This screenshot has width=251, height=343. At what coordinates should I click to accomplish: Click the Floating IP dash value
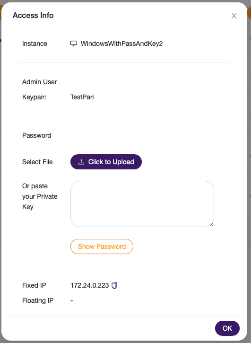[72, 300]
